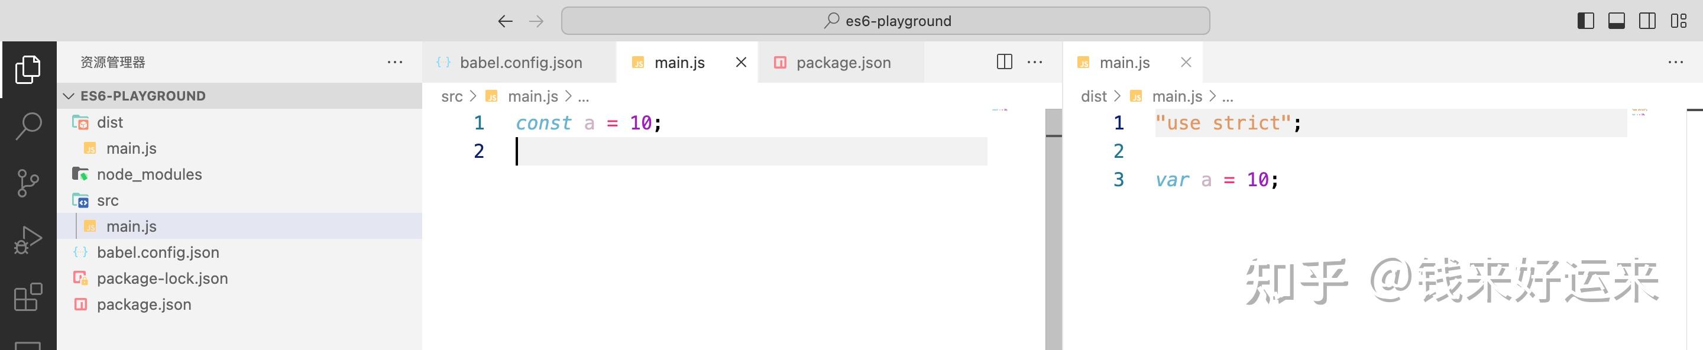
Task: Open the Run and Debug view
Action: (x=28, y=239)
